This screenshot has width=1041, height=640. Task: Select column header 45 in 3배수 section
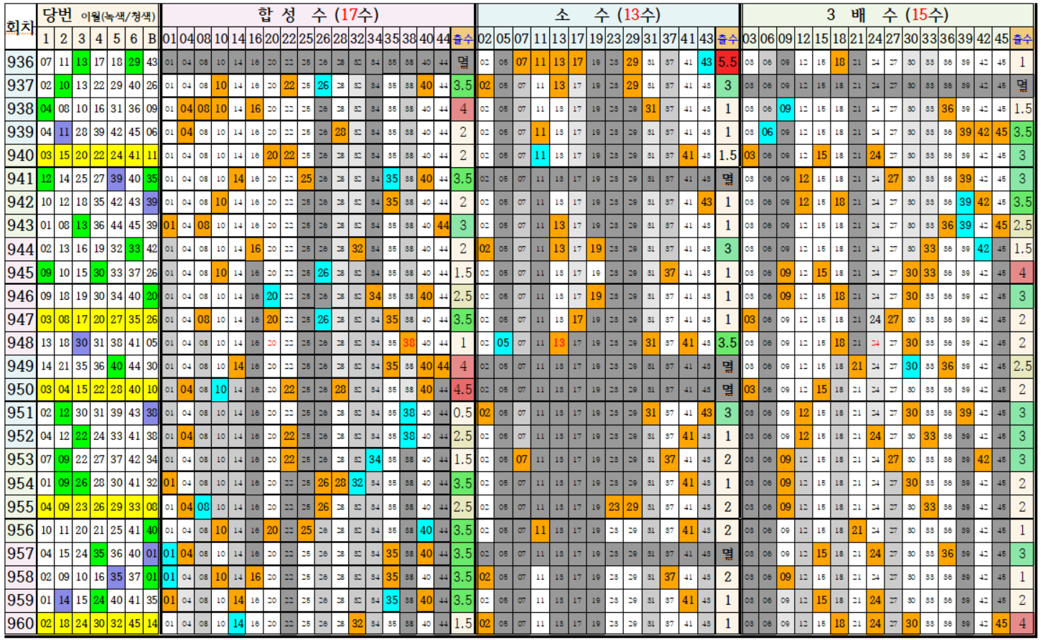coord(1001,38)
